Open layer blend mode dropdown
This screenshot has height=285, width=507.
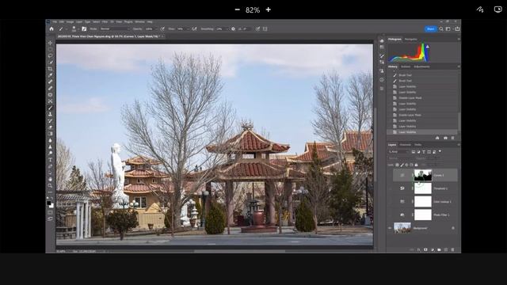[401, 158]
